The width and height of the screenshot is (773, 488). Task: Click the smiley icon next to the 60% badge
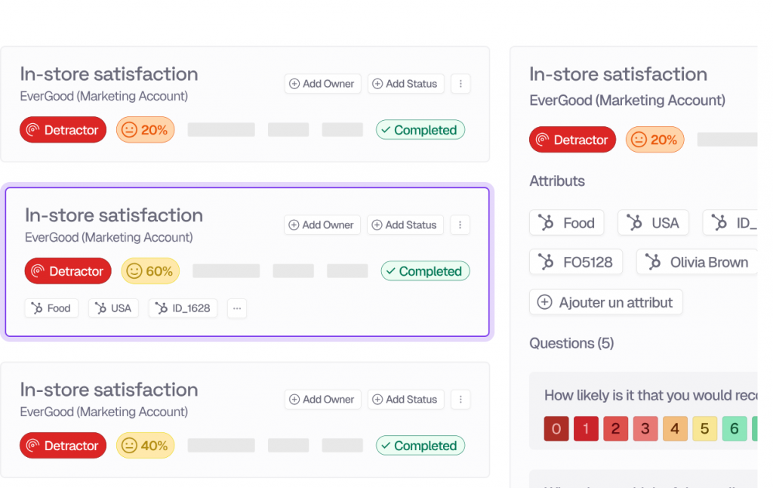point(134,270)
